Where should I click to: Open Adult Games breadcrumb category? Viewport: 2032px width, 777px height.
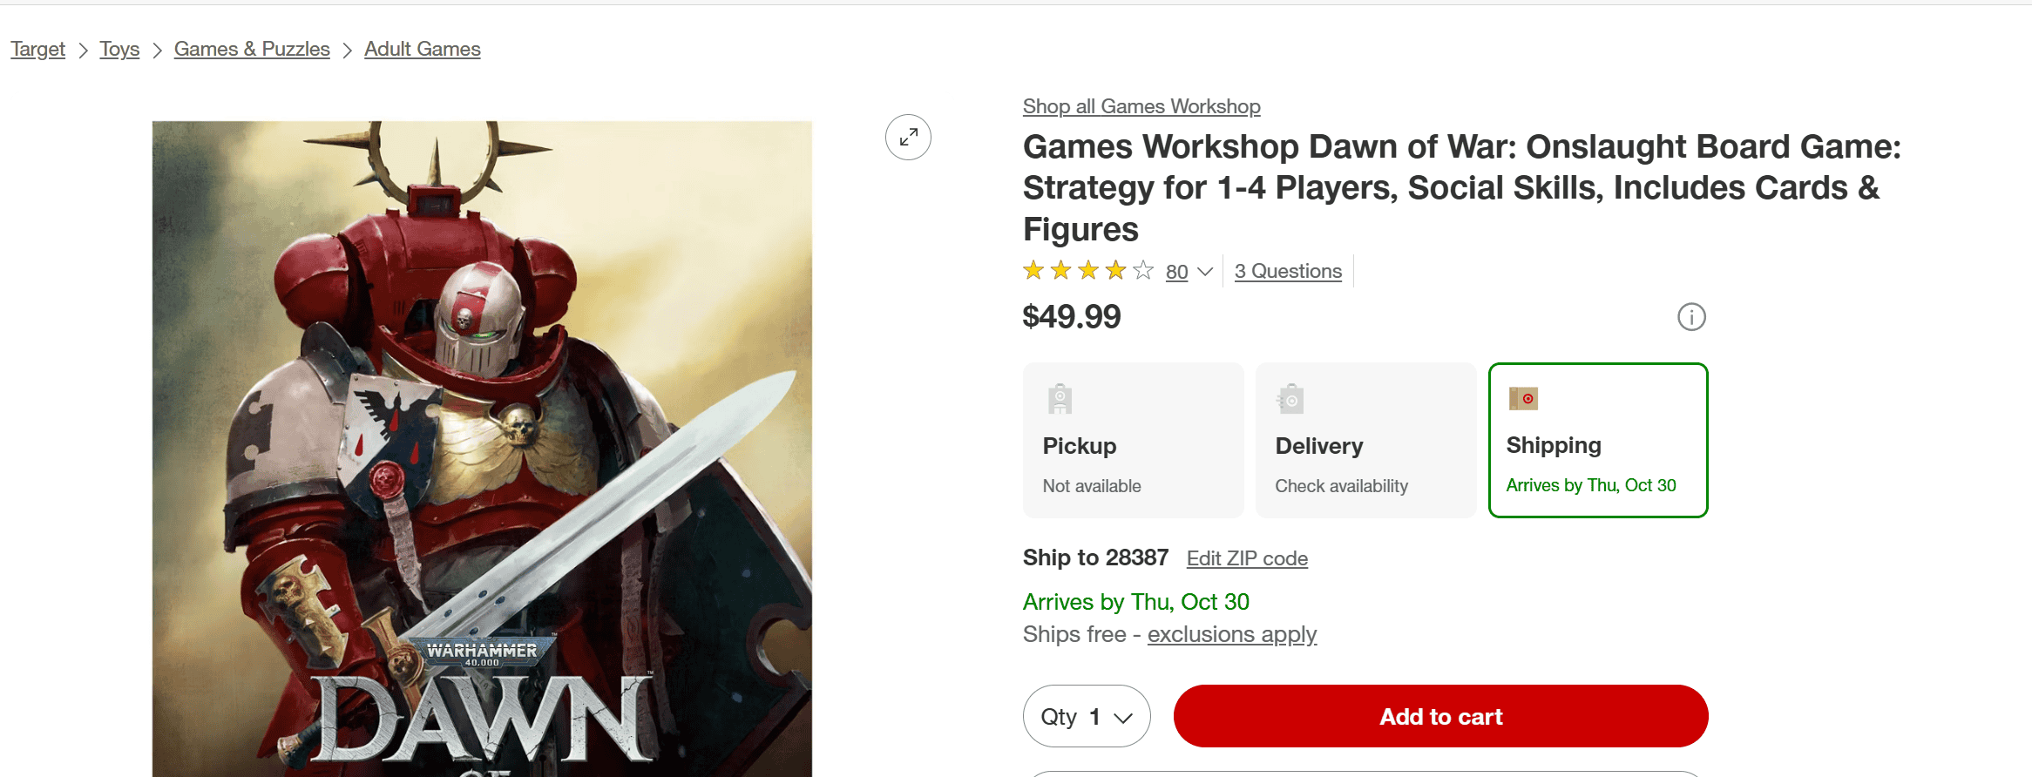(422, 49)
